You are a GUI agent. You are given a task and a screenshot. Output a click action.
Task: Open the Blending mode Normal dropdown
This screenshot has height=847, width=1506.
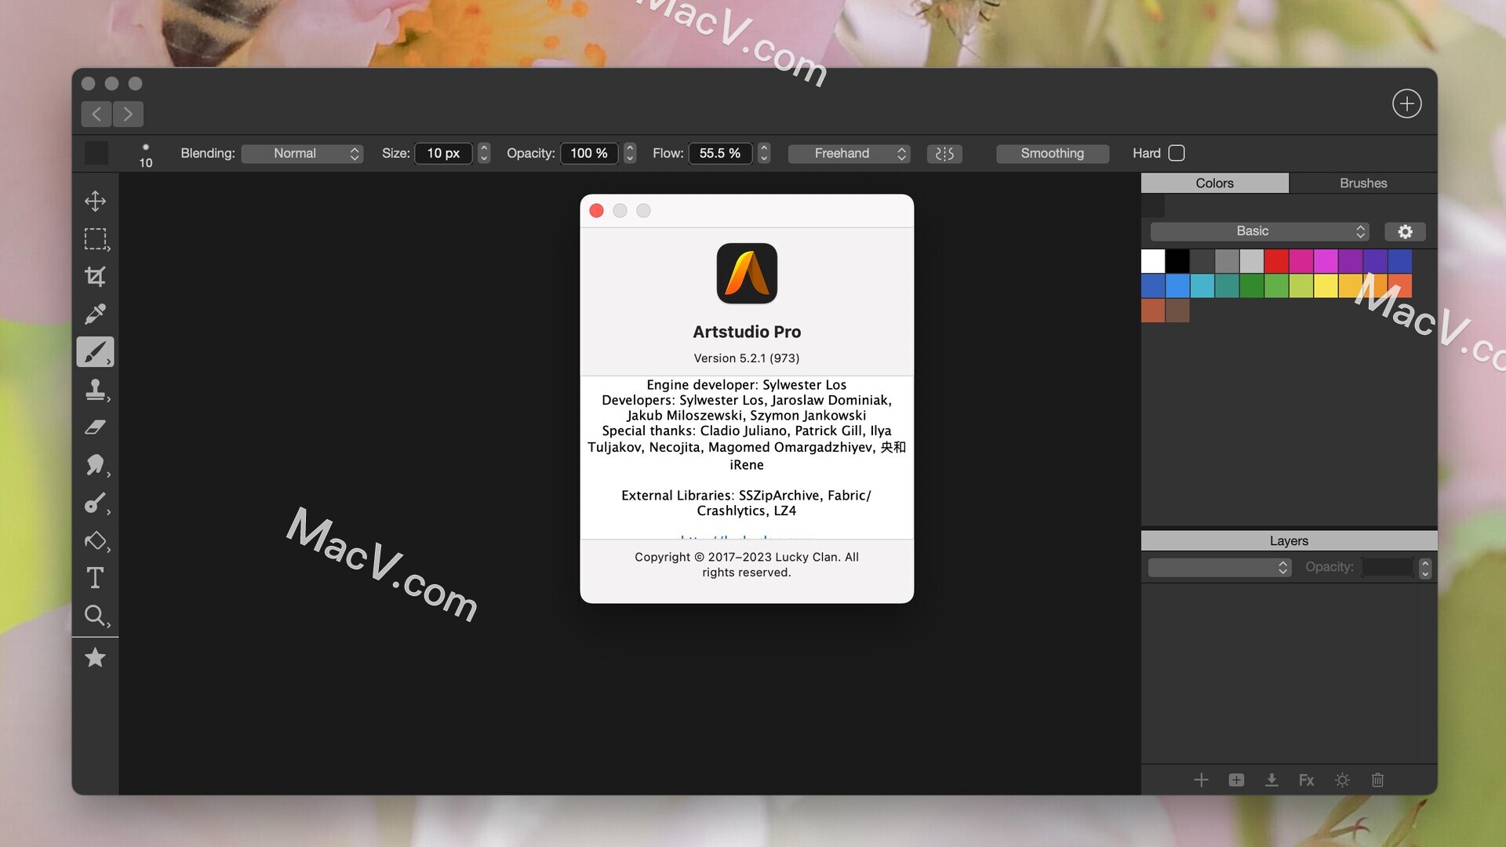[x=302, y=154]
